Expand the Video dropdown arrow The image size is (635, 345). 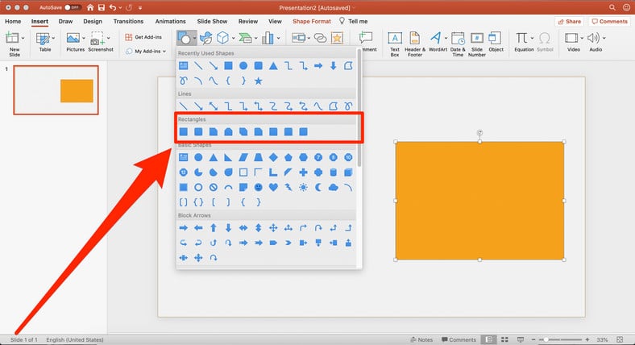point(582,38)
